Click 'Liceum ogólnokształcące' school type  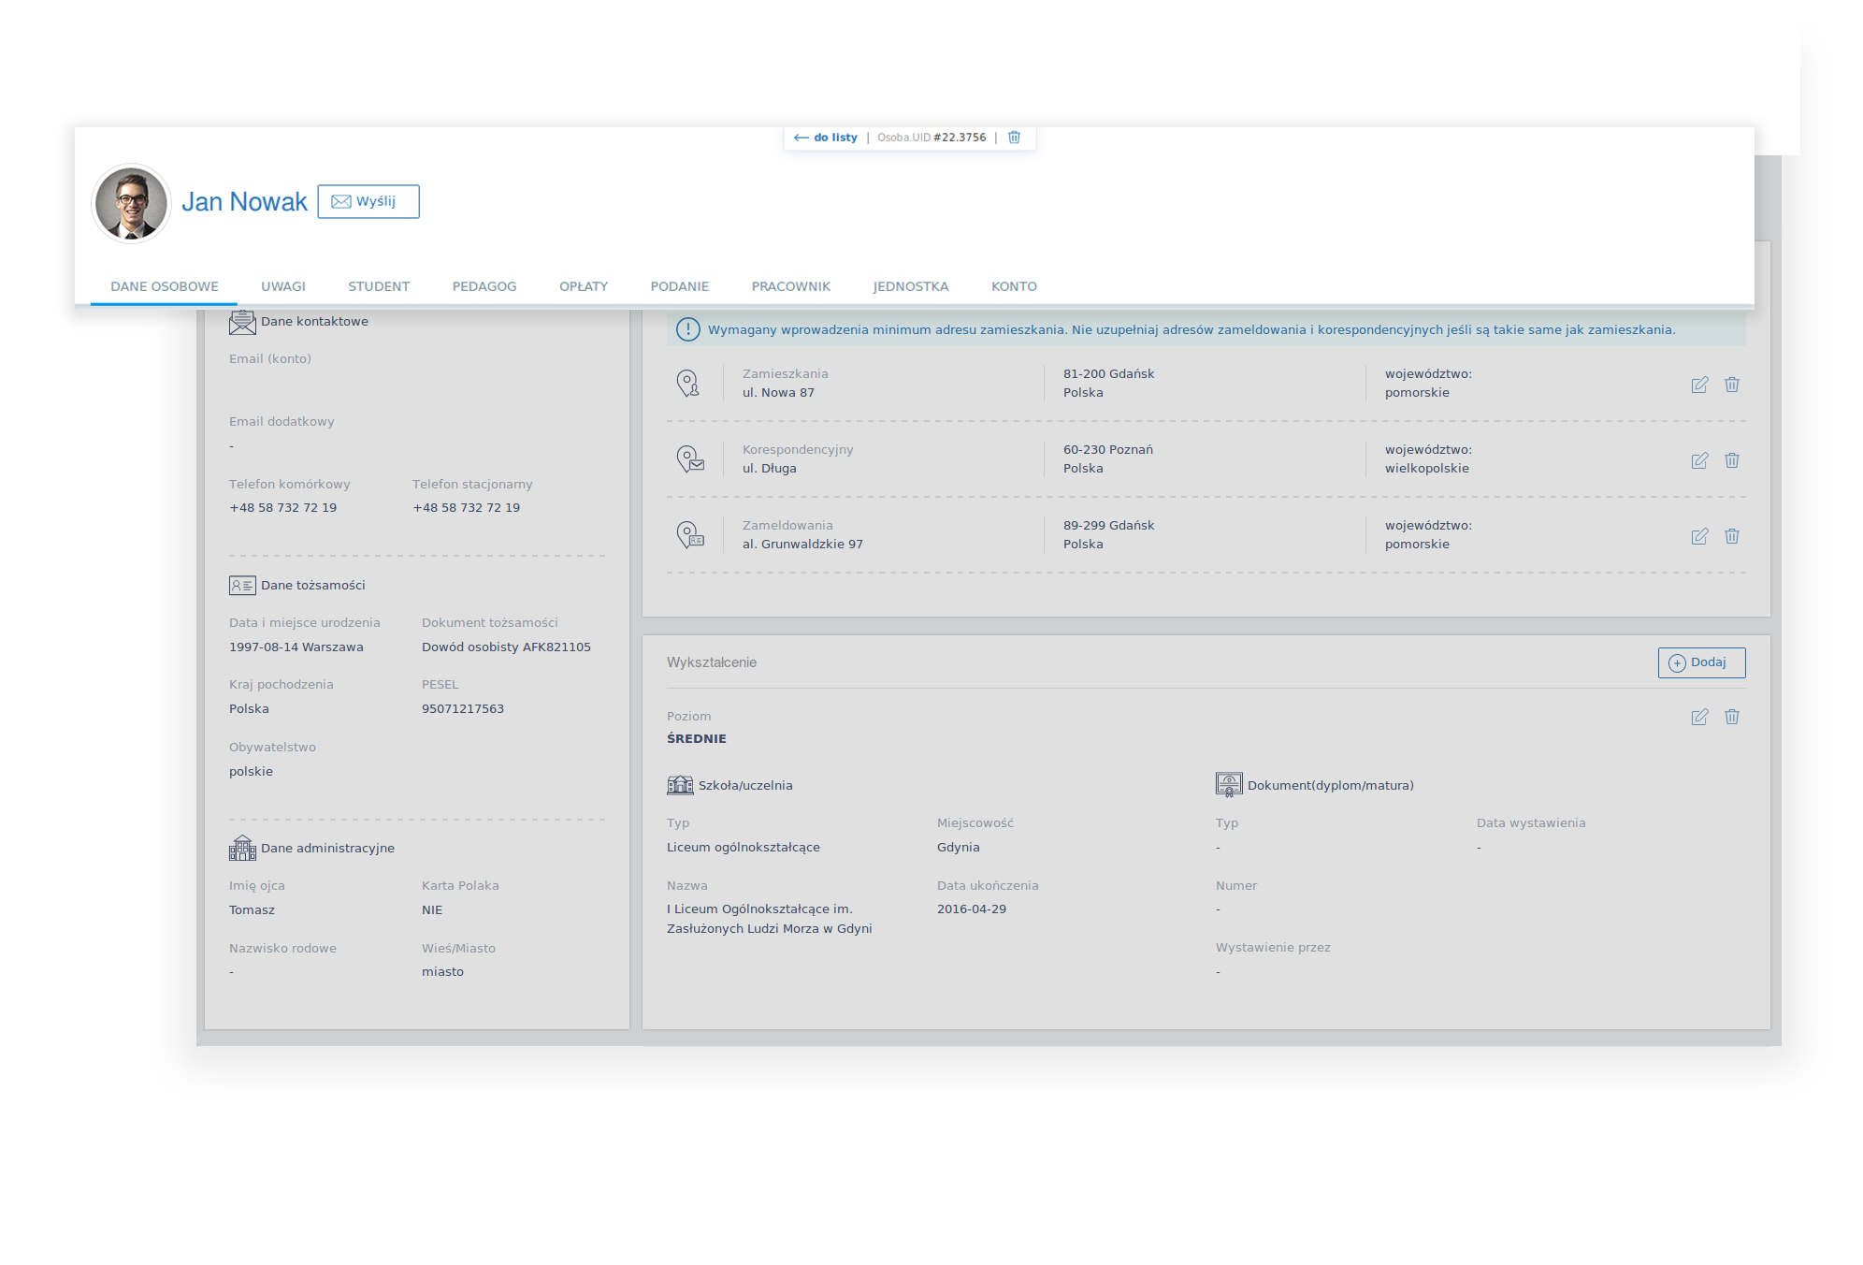tap(744, 848)
